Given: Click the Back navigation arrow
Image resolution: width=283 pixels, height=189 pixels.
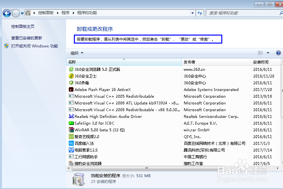Looking at the screenshot, I should (x=7, y=13).
